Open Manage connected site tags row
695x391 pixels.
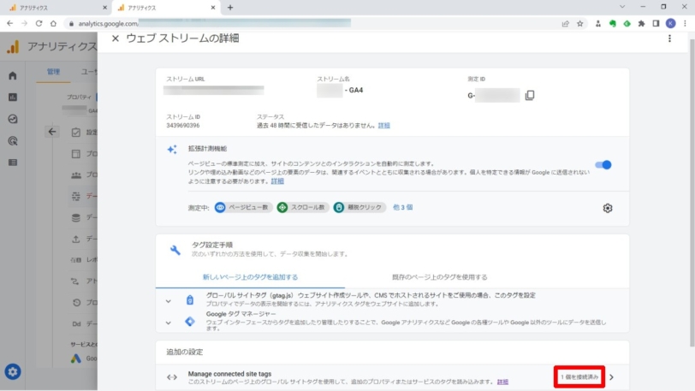coord(392,377)
